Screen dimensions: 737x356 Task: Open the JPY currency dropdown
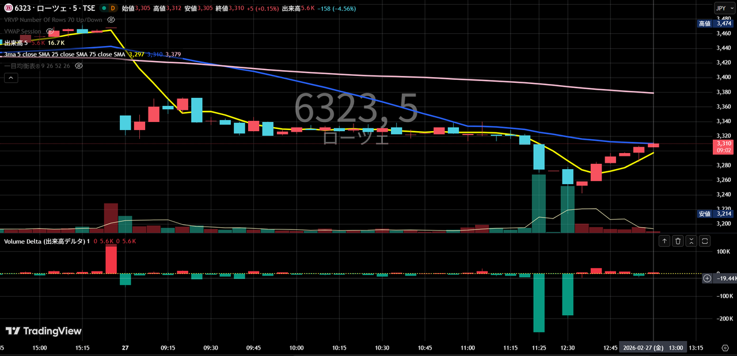tap(720, 8)
